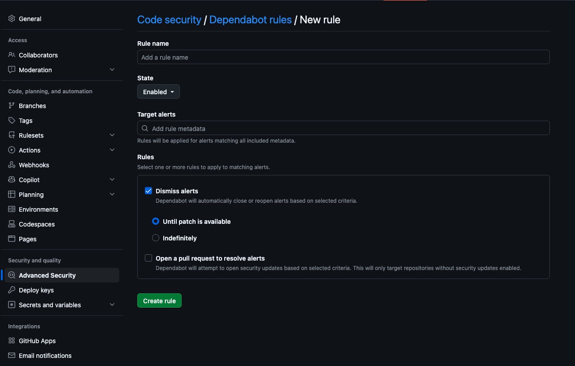Open the State Enabled dropdown

158,91
